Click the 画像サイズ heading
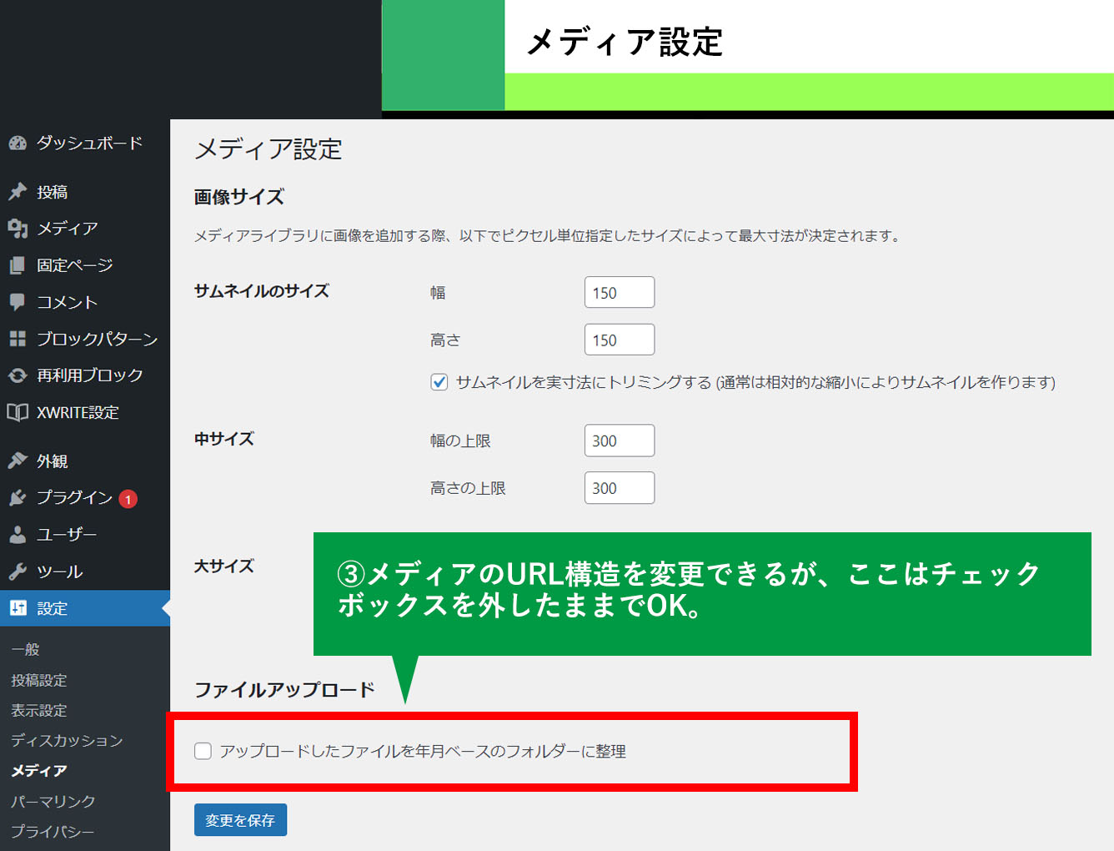Image resolution: width=1114 pixels, height=851 pixels. click(x=239, y=197)
